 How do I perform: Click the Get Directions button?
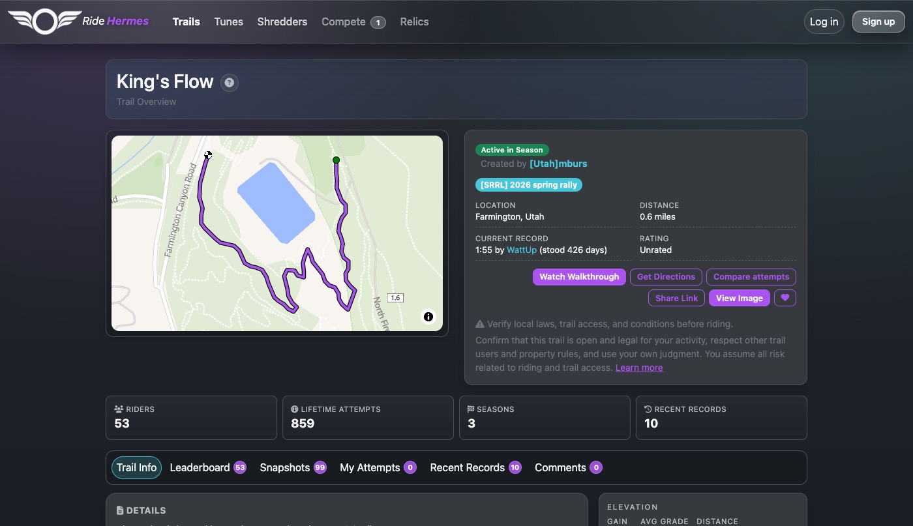[x=666, y=277]
